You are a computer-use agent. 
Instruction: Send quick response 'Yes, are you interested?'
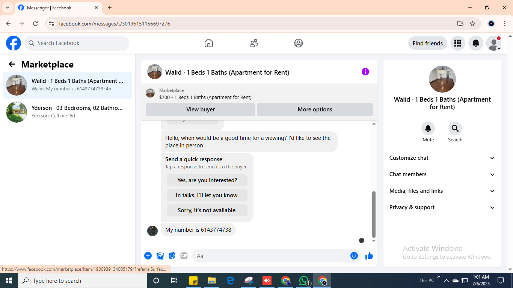pyautogui.click(x=207, y=180)
